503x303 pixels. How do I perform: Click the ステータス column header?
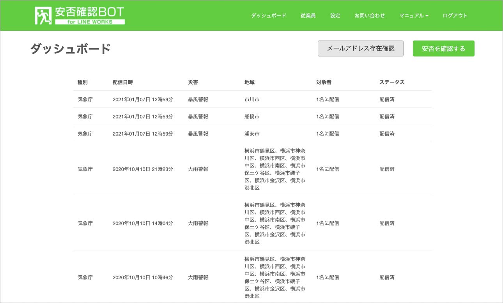[x=392, y=82]
